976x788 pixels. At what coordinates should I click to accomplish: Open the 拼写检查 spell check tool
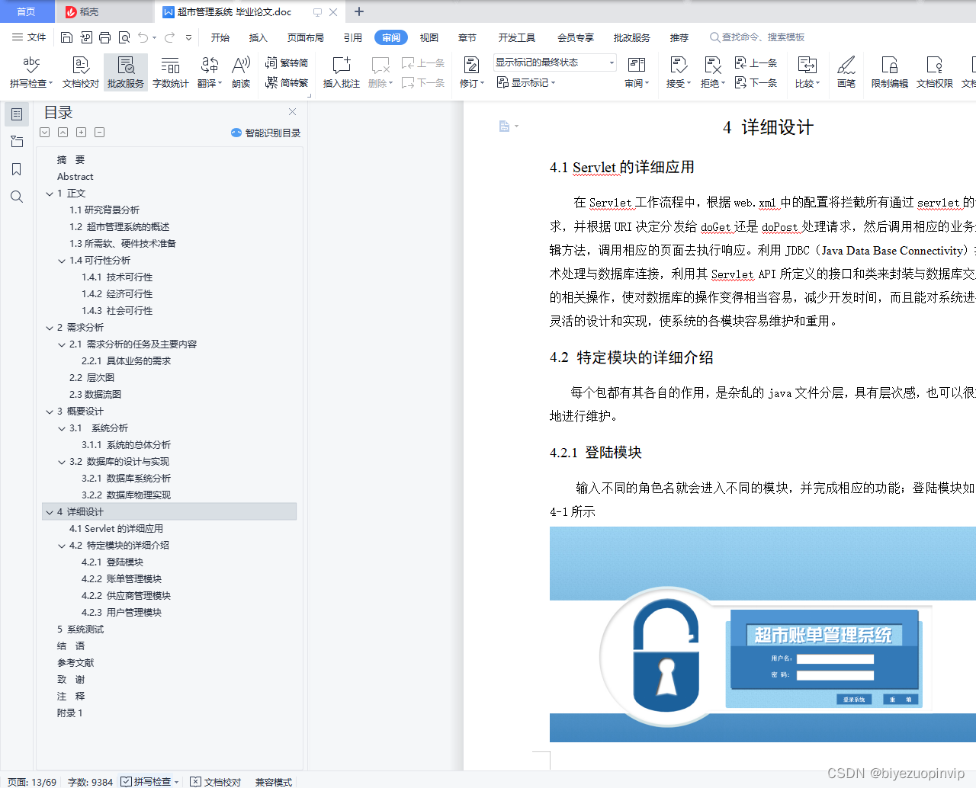31,72
